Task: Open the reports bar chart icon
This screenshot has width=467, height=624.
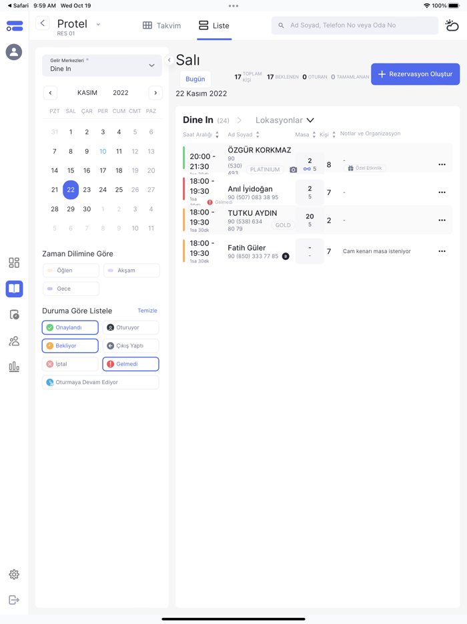Action: click(14, 367)
